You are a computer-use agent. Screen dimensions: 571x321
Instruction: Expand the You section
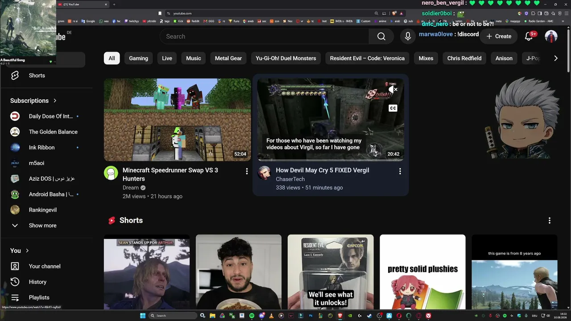20,251
